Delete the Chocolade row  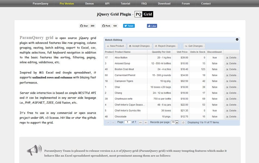[x=231, y=117]
